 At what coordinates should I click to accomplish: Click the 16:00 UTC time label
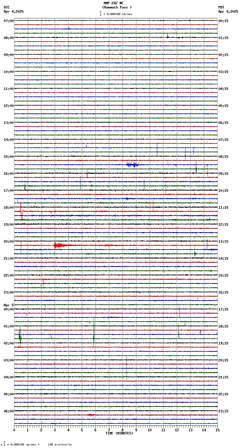click(8, 174)
